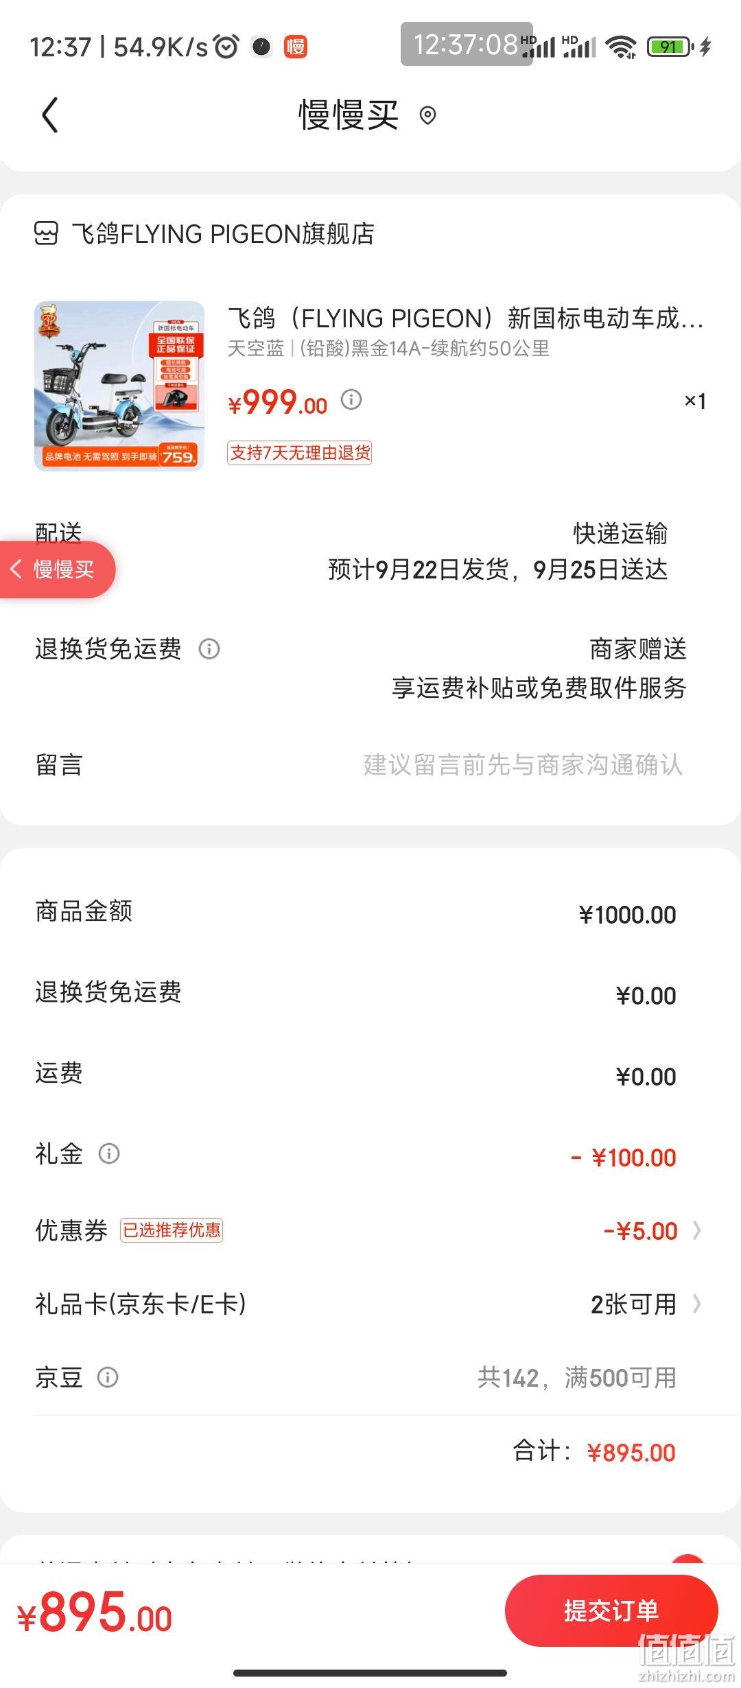Go back using the header arrow
741x1688 pixels.
click(50, 115)
